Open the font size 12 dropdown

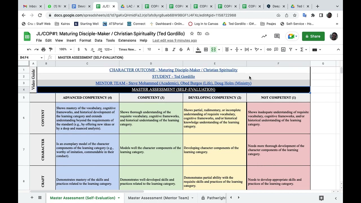pos(153,49)
